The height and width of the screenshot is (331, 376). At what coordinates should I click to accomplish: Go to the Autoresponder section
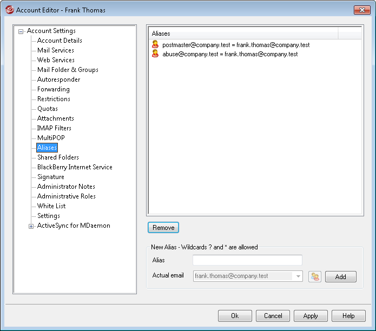pyautogui.click(x=58, y=80)
